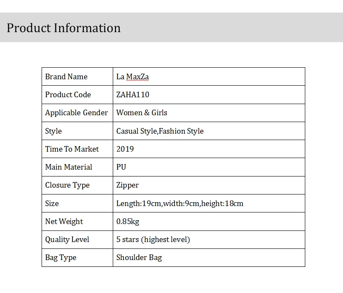Click the ZAHA110 product code value
The image size is (343, 293).
[132, 95]
